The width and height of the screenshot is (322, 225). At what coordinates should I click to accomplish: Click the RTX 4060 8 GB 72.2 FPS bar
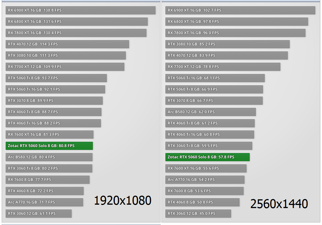point(45,191)
